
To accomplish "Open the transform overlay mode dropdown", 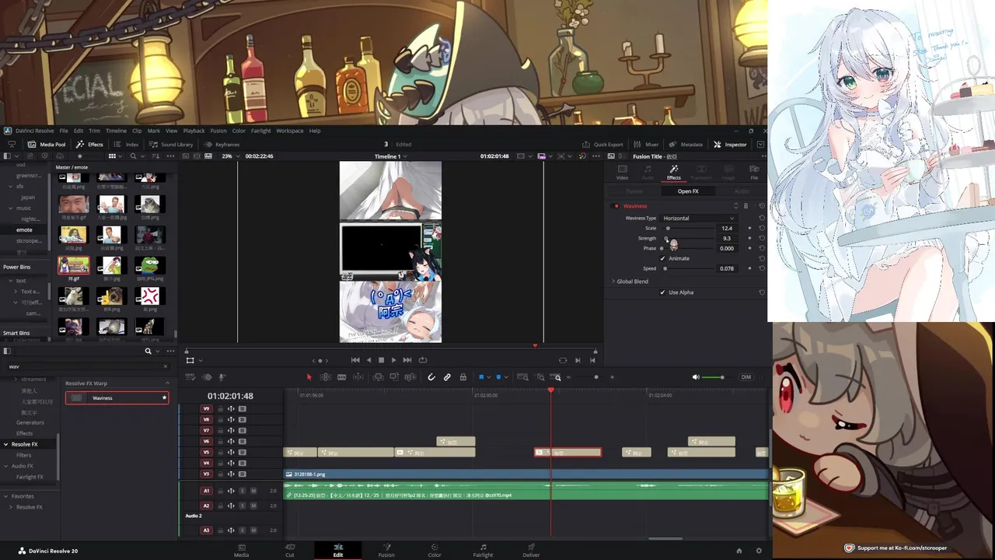I will (201, 360).
